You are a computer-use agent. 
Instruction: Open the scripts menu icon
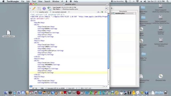(67, 1)
